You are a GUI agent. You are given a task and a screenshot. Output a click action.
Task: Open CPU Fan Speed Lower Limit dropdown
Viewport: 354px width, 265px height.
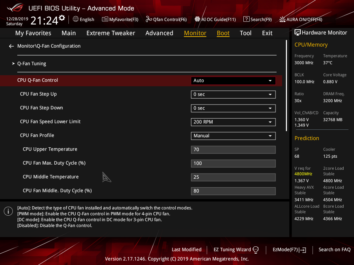point(233,122)
